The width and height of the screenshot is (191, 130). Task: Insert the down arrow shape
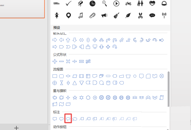(75, 40)
